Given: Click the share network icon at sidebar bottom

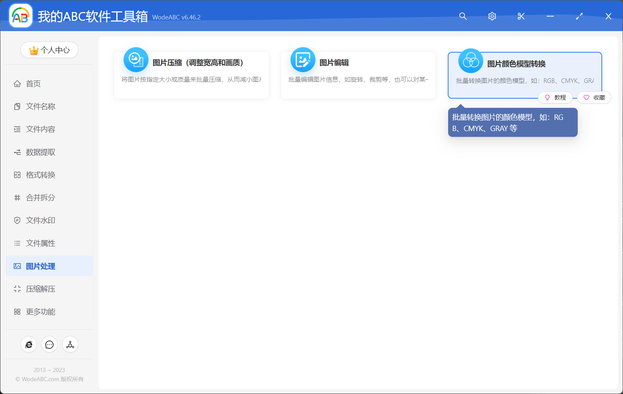Looking at the screenshot, I should coord(70,344).
